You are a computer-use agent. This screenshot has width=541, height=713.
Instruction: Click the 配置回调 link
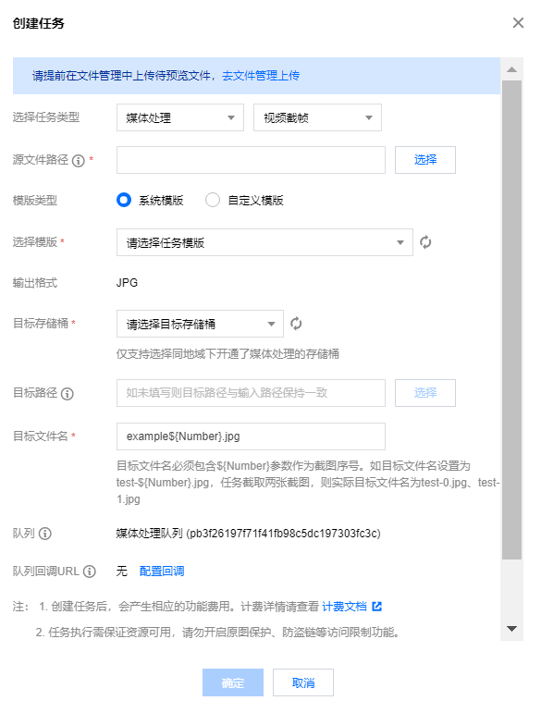162,572
